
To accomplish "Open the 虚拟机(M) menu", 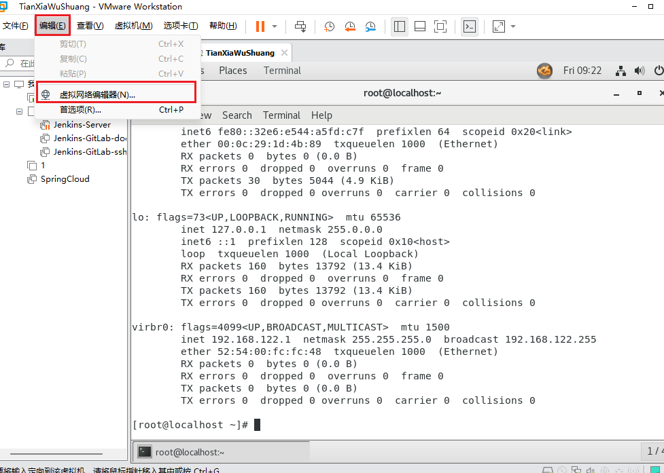I will (133, 26).
